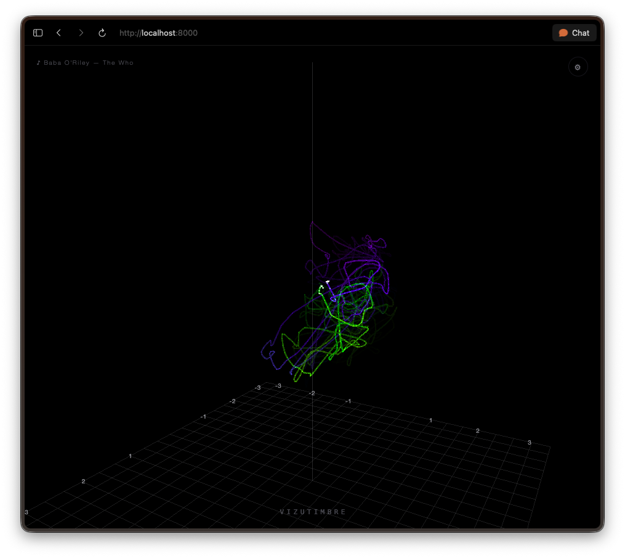Reload the page with refresh icon
Screen dimensions: 625x558
click(x=102, y=33)
